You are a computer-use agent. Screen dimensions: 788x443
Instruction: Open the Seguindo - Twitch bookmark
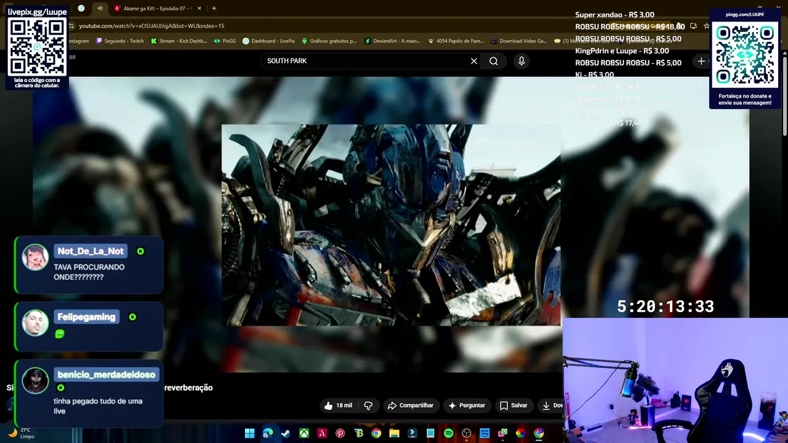[x=120, y=41]
